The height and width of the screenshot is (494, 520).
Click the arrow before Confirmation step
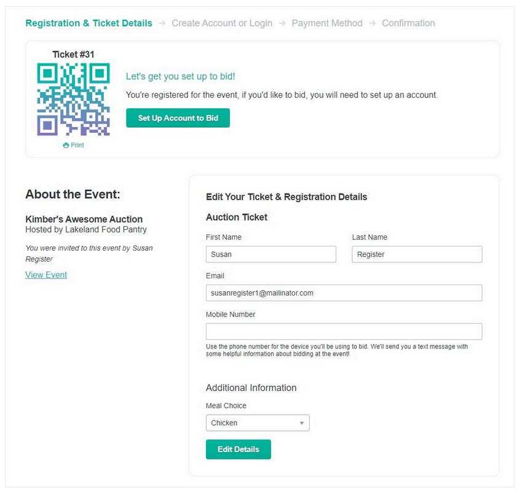(x=372, y=23)
